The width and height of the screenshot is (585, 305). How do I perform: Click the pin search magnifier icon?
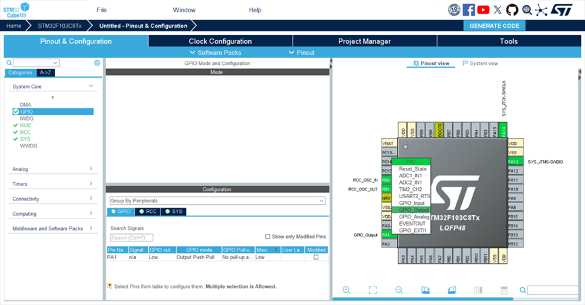point(523,290)
